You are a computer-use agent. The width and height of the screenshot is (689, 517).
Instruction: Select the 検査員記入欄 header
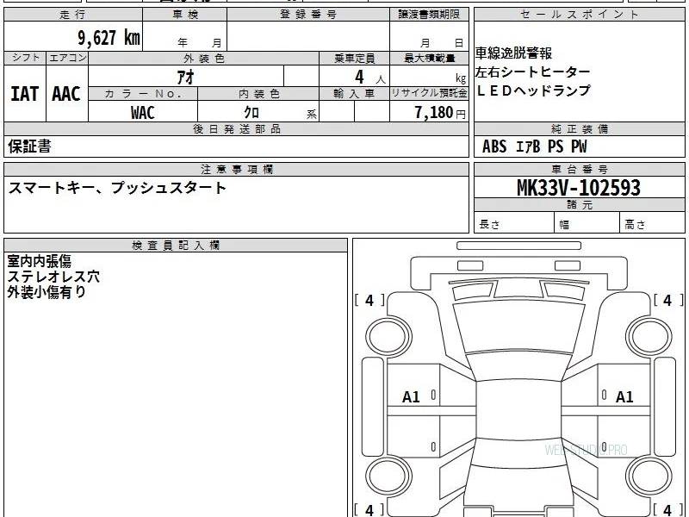tap(176, 246)
